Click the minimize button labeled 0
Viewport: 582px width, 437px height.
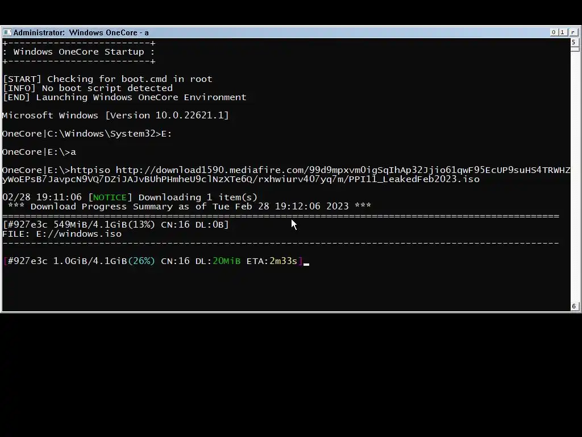click(554, 32)
